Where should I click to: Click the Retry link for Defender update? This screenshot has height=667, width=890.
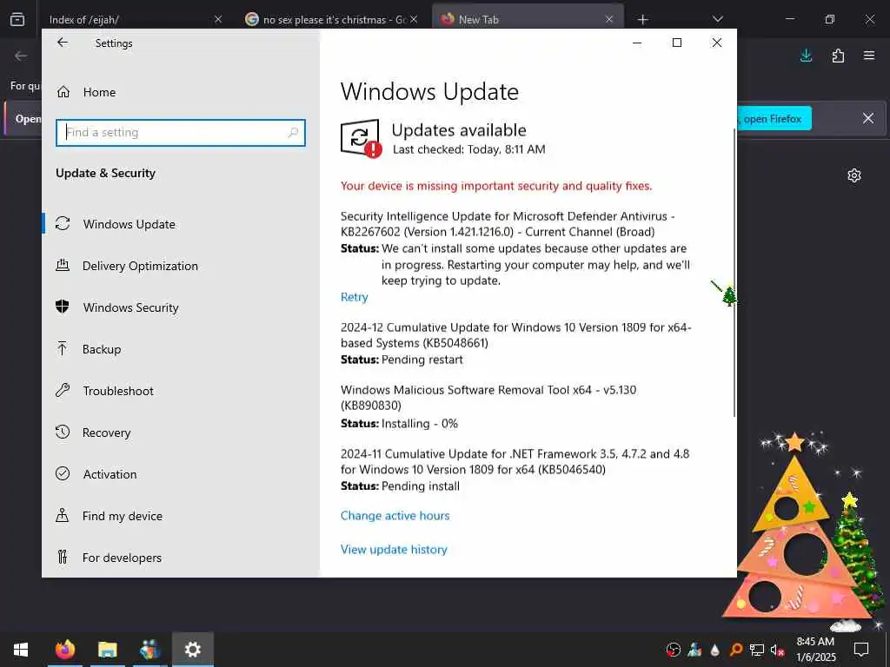(x=355, y=297)
